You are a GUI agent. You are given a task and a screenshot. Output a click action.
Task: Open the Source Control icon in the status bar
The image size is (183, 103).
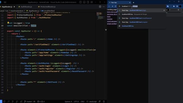pyautogui.click(x=13, y=102)
